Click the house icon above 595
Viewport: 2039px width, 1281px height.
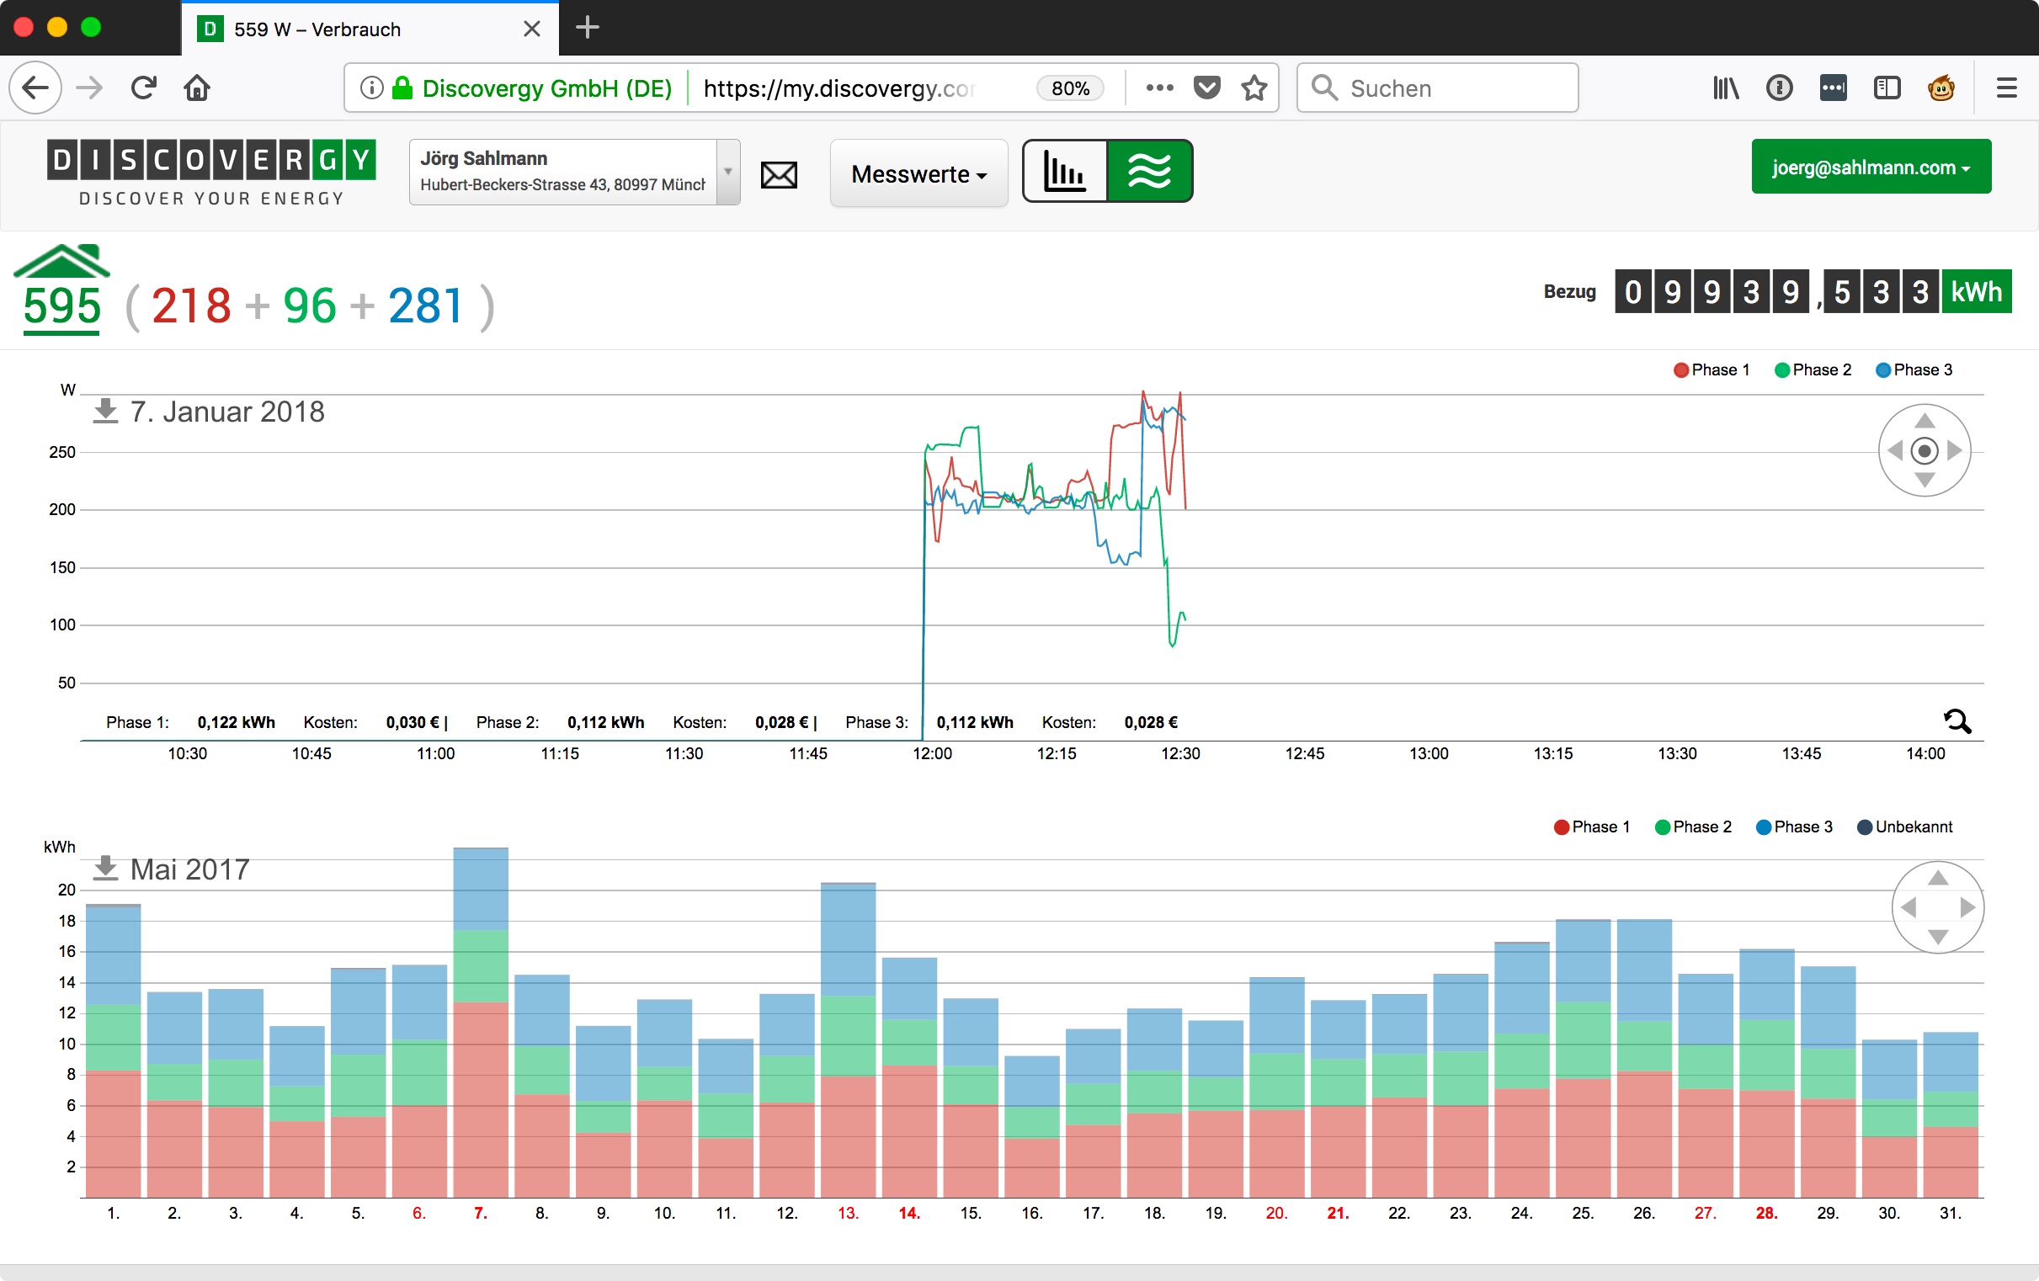(x=61, y=261)
